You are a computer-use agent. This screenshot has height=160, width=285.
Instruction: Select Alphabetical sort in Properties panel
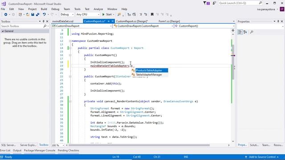(x=245, y=32)
